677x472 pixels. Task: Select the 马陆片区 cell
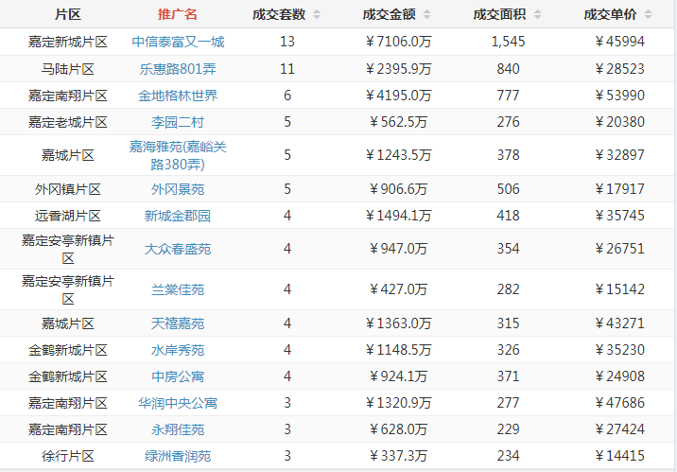tap(68, 69)
